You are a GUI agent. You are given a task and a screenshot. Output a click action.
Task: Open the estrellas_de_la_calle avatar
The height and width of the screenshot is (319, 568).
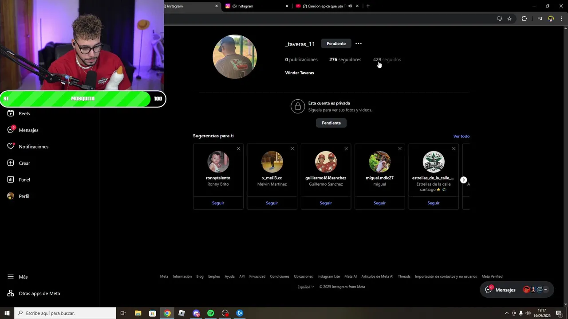click(x=434, y=162)
